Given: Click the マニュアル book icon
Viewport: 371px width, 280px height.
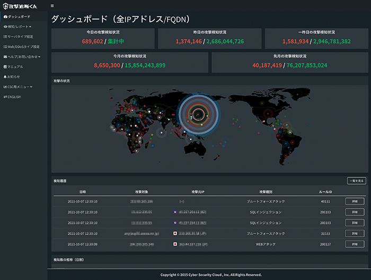Looking at the screenshot, I should point(5,67).
